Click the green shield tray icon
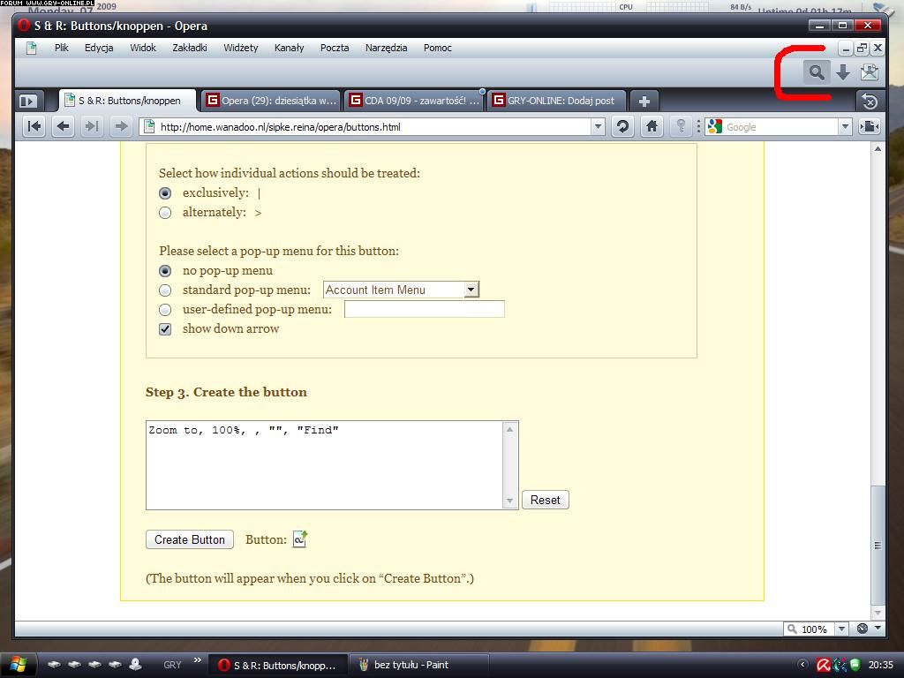Screen dimensions: 904x678 pos(855,665)
